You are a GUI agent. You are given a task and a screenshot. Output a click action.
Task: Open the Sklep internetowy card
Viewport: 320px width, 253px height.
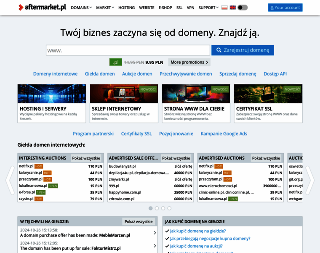(124, 103)
